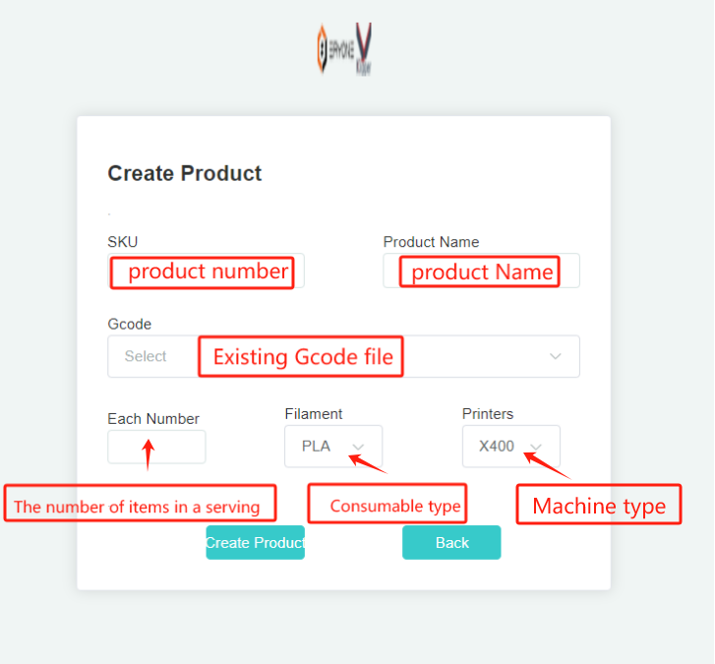Screen dimensions: 715x664
Task: Click the Printers dropdown chevron arrow
Action: pyautogui.click(x=536, y=447)
